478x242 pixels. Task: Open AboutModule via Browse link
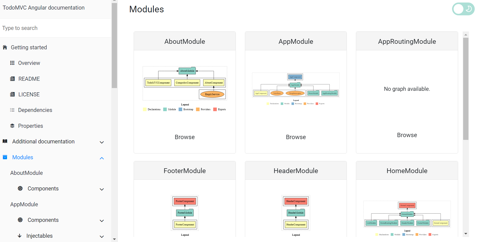click(x=185, y=137)
